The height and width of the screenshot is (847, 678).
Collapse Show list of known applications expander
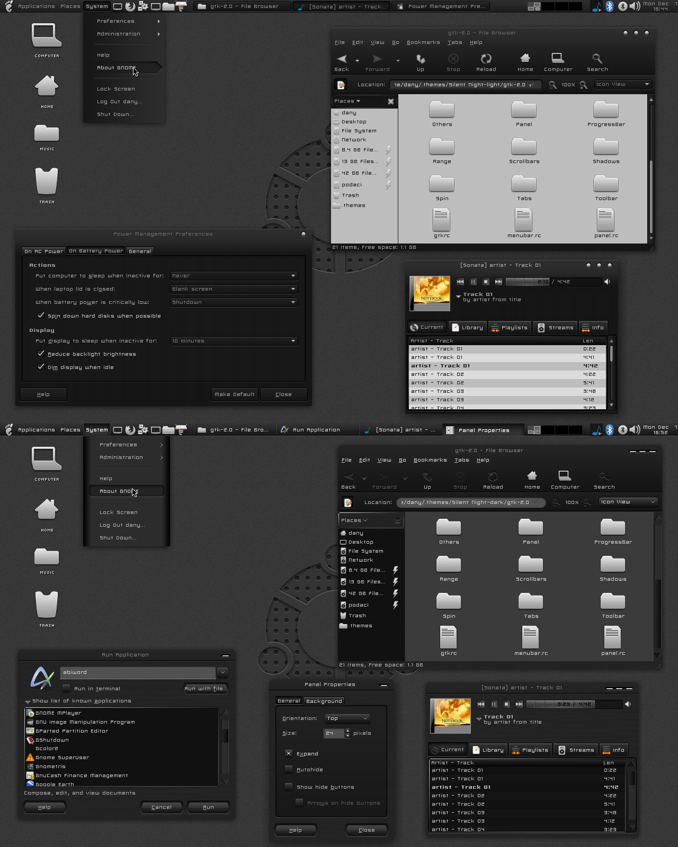(x=28, y=701)
